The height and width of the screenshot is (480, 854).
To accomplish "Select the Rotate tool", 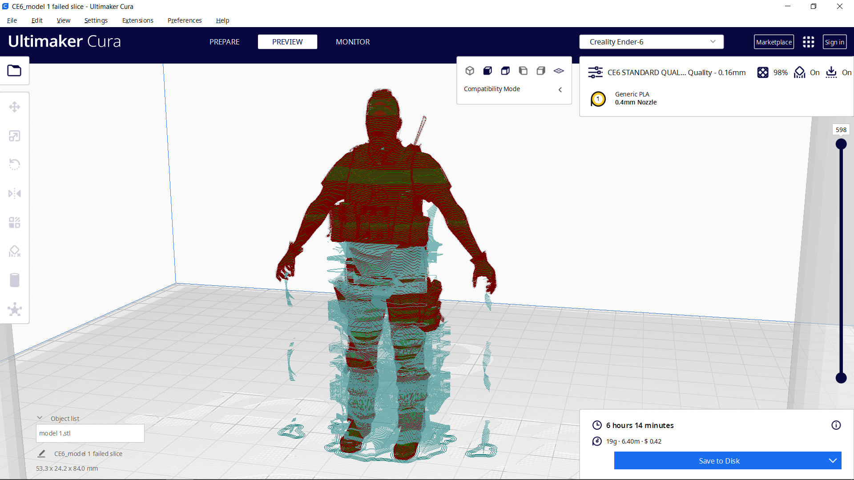I will [15, 164].
